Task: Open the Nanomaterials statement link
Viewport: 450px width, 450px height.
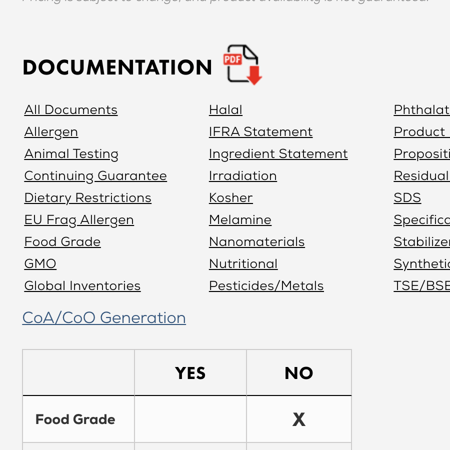Action: pos(256,242)
